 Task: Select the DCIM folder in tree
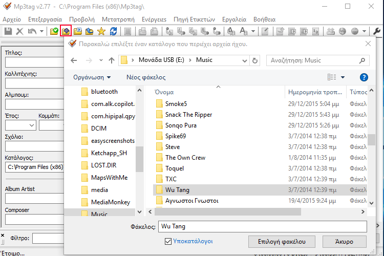coord(99,129)
